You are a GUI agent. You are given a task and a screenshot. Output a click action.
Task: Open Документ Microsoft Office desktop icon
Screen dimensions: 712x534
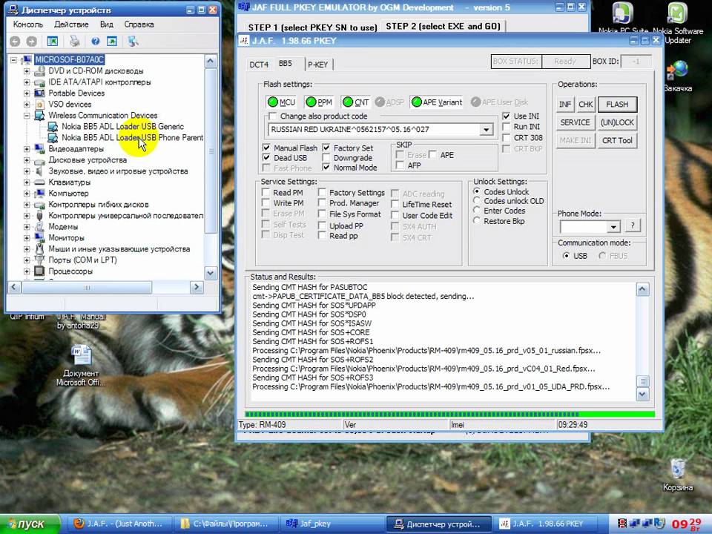click(81, 366)
